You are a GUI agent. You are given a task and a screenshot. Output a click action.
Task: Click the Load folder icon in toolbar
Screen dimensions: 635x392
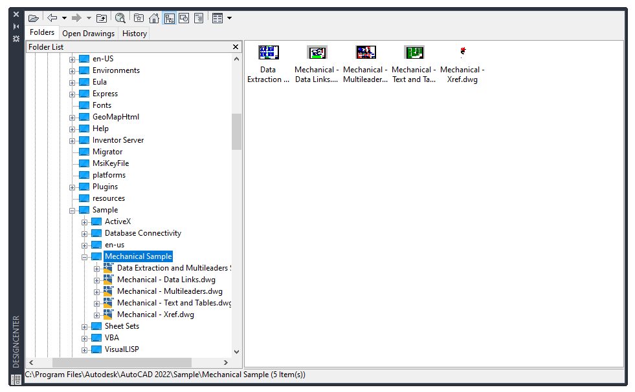coord(34,18)
